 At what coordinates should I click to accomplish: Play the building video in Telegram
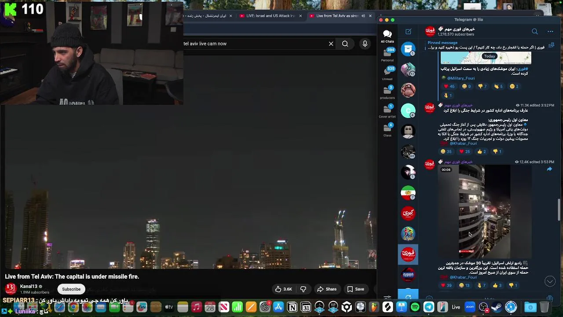(485, 211)
